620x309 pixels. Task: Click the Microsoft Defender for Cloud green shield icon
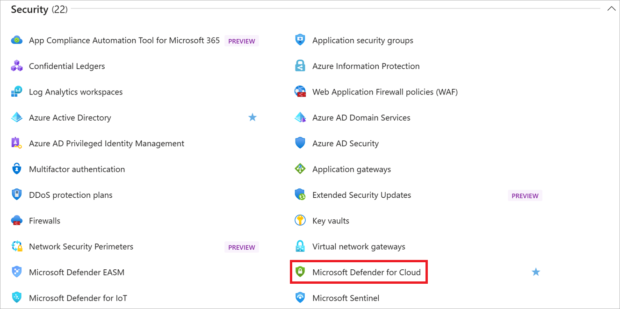(x=300, y=272)
